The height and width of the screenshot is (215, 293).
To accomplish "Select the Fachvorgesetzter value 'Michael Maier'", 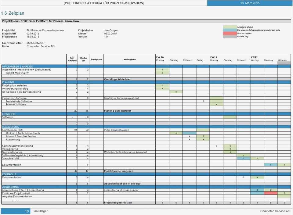I will pos(35,43).
